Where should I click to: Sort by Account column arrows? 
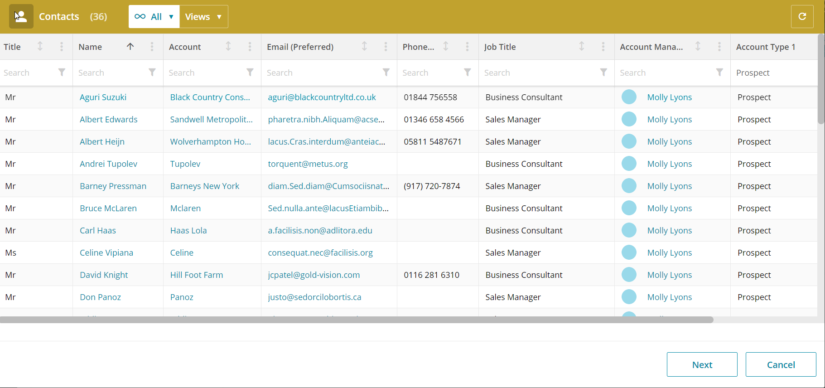(x=228, y=46)
